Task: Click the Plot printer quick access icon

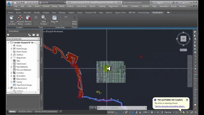Action: click(x=26, y=3)
